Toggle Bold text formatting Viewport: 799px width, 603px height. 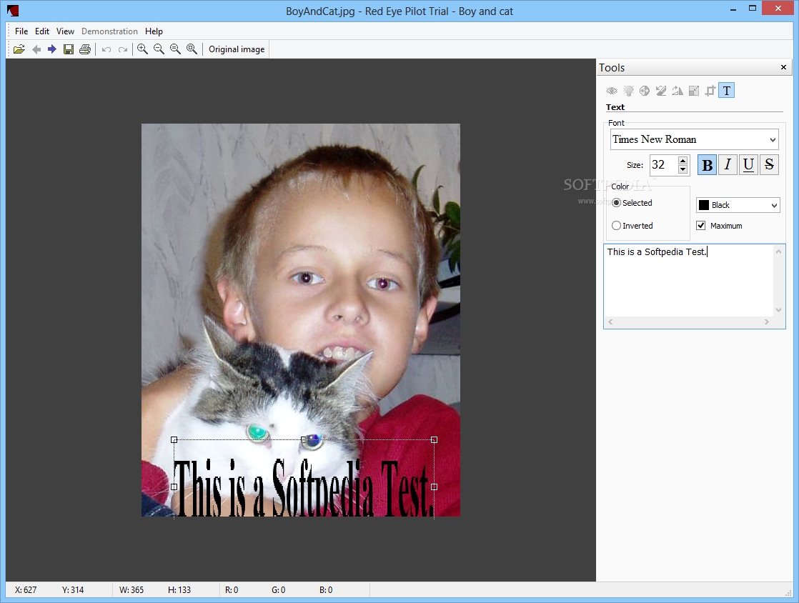pyautogui.click(x=707, y=165)
